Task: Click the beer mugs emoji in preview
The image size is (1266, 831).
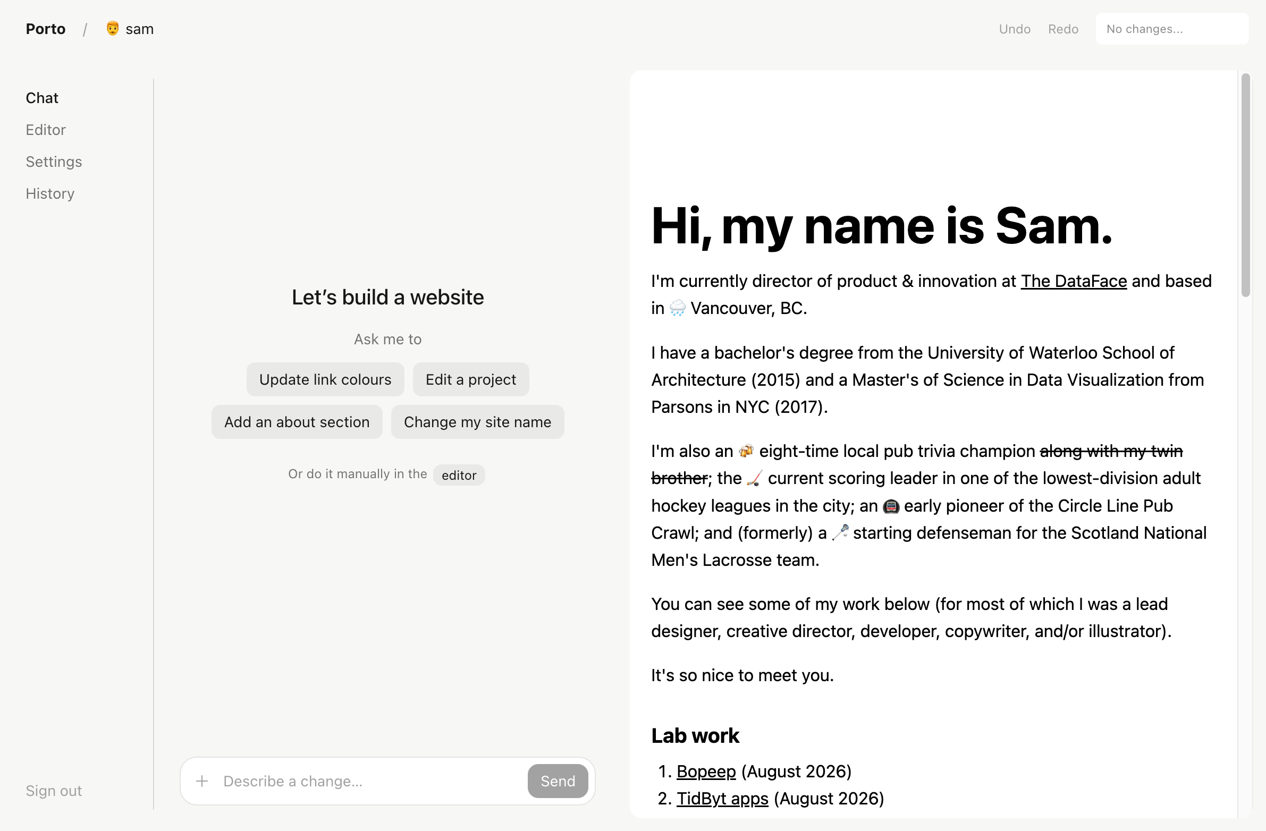Action: [x=746, y=451]
